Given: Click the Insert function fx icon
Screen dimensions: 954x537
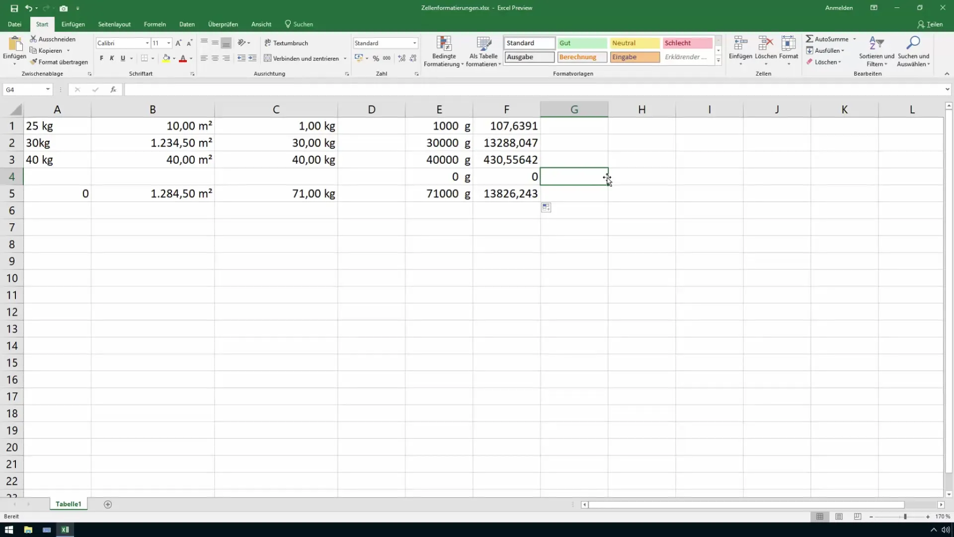Looking at the screenshot, I should (x=113, y=89).
